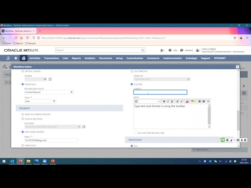Open the Recipient record pop-out icon

click(x=84, y=127)
